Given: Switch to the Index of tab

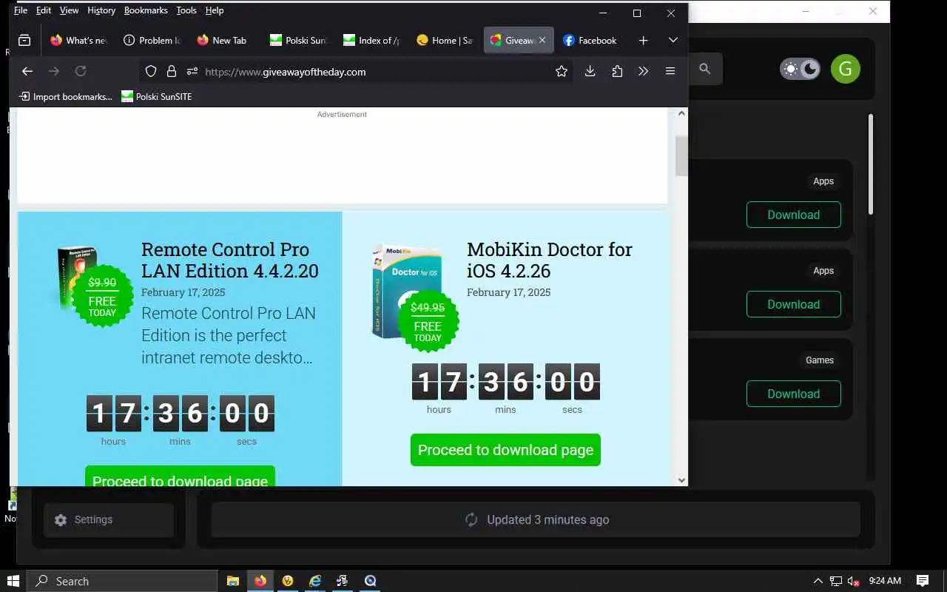Looking at the screenshot, I should 371,41.
